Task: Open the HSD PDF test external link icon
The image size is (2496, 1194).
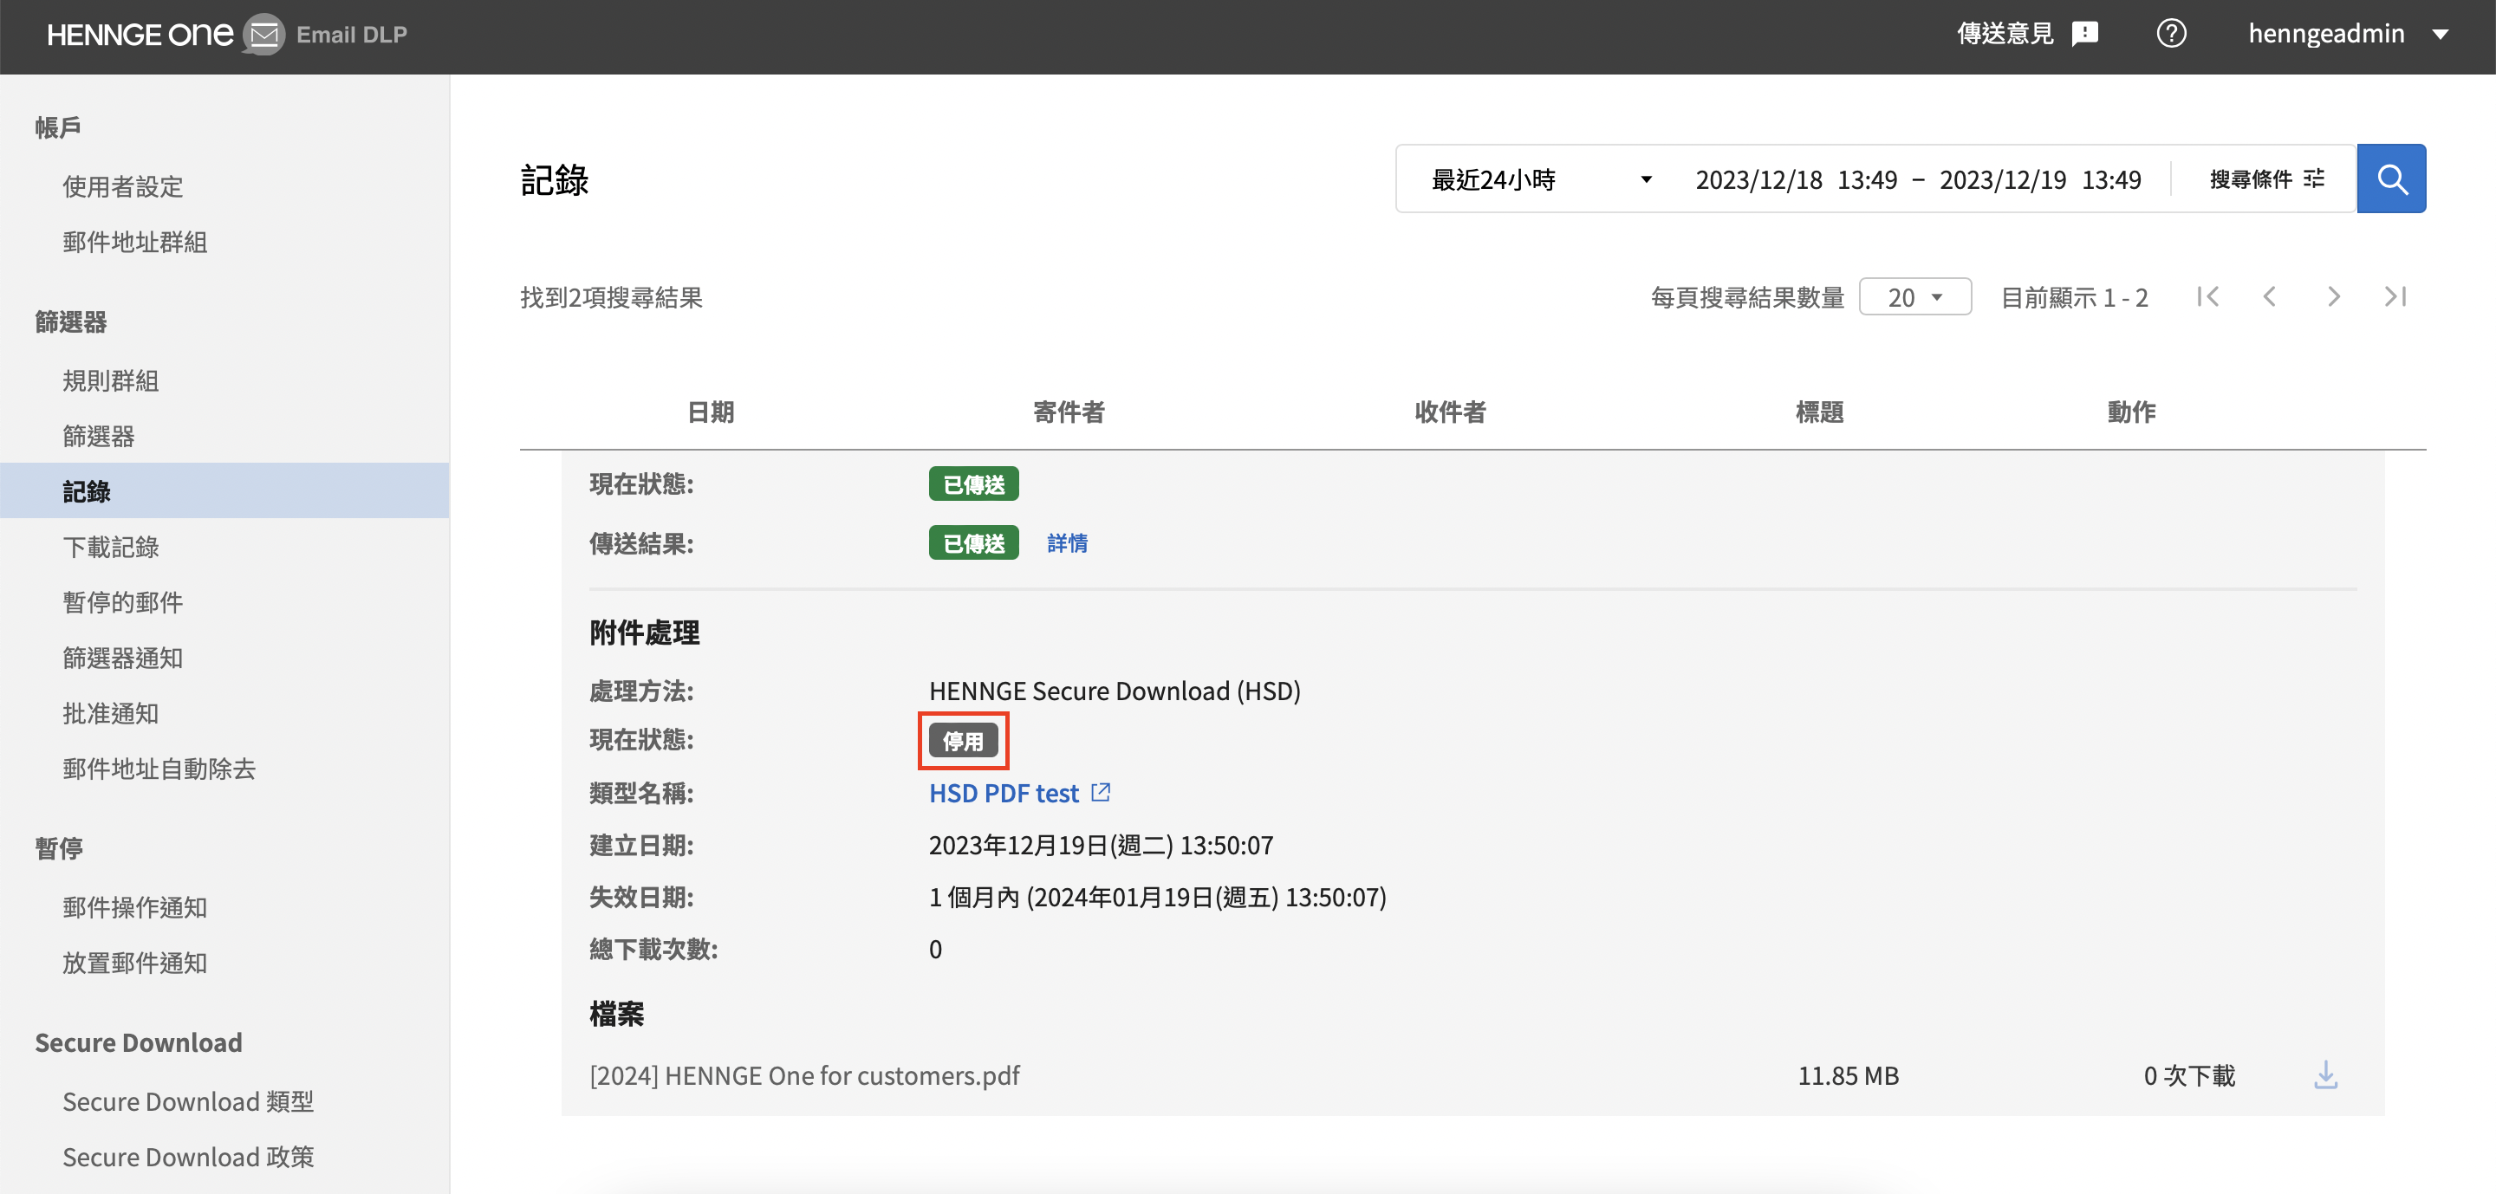Action: 1101,792
